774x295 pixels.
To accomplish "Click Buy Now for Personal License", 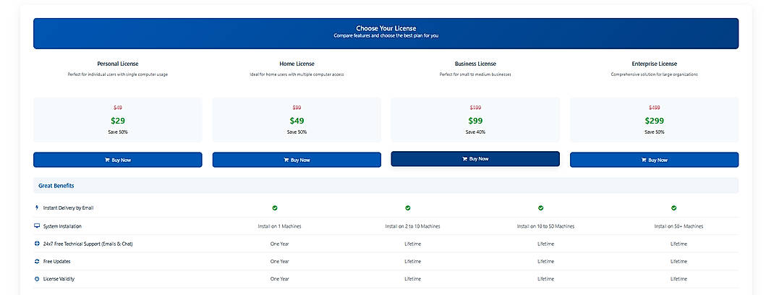I will click(117, 160).
